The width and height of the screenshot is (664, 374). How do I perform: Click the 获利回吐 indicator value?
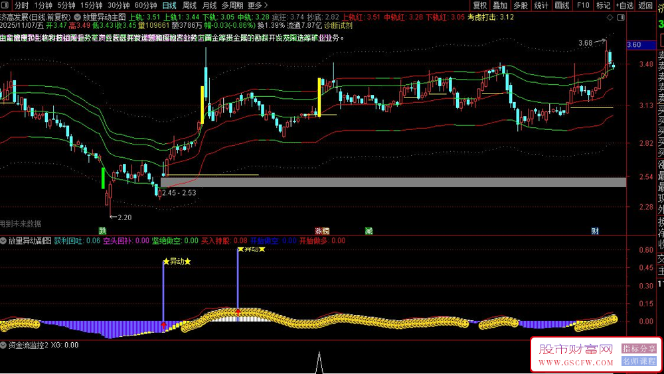[77, 241]
